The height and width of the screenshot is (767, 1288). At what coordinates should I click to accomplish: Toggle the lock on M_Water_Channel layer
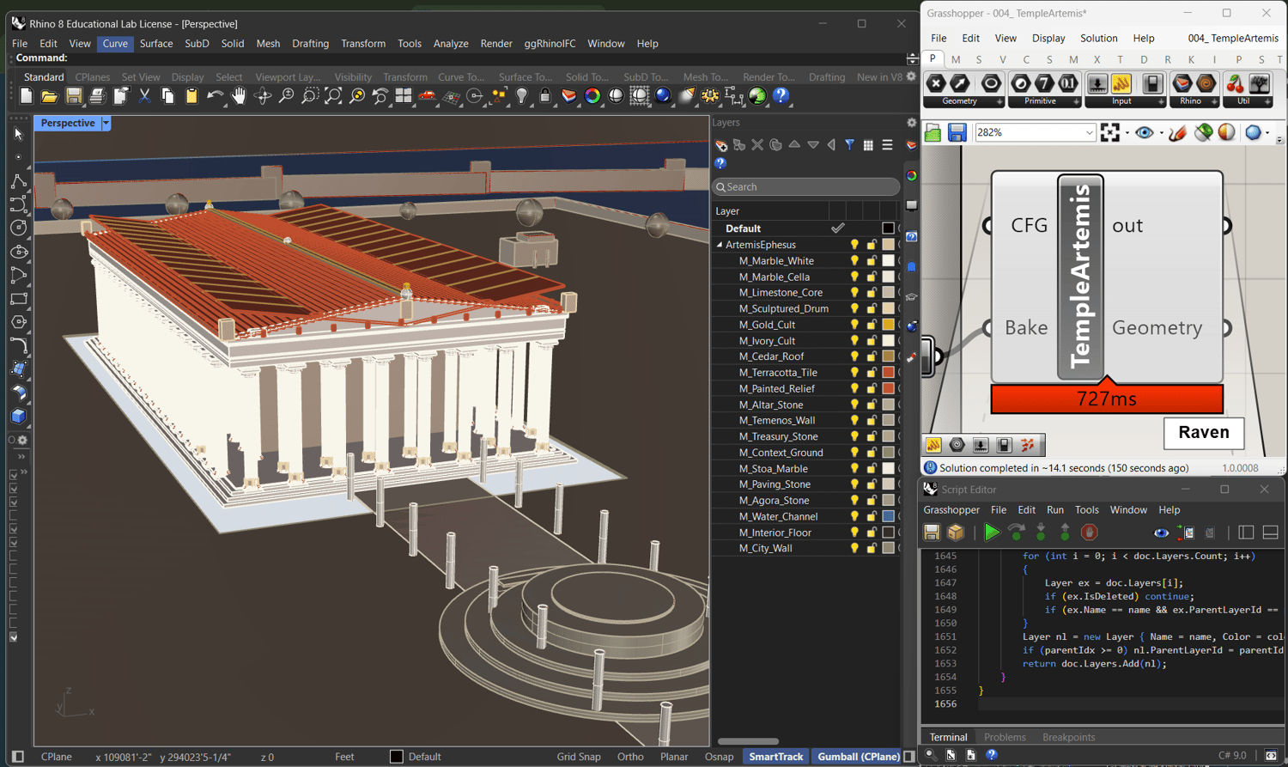pyautogui.click(x=872, y=516)
